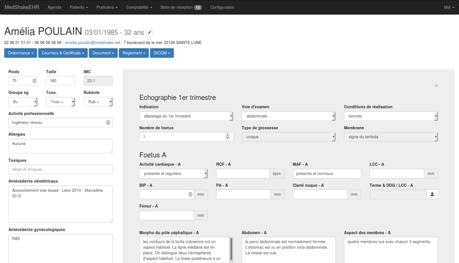Click the amelia.poulain@medshake.net email link
459x263 pixels.
point(92,43)
